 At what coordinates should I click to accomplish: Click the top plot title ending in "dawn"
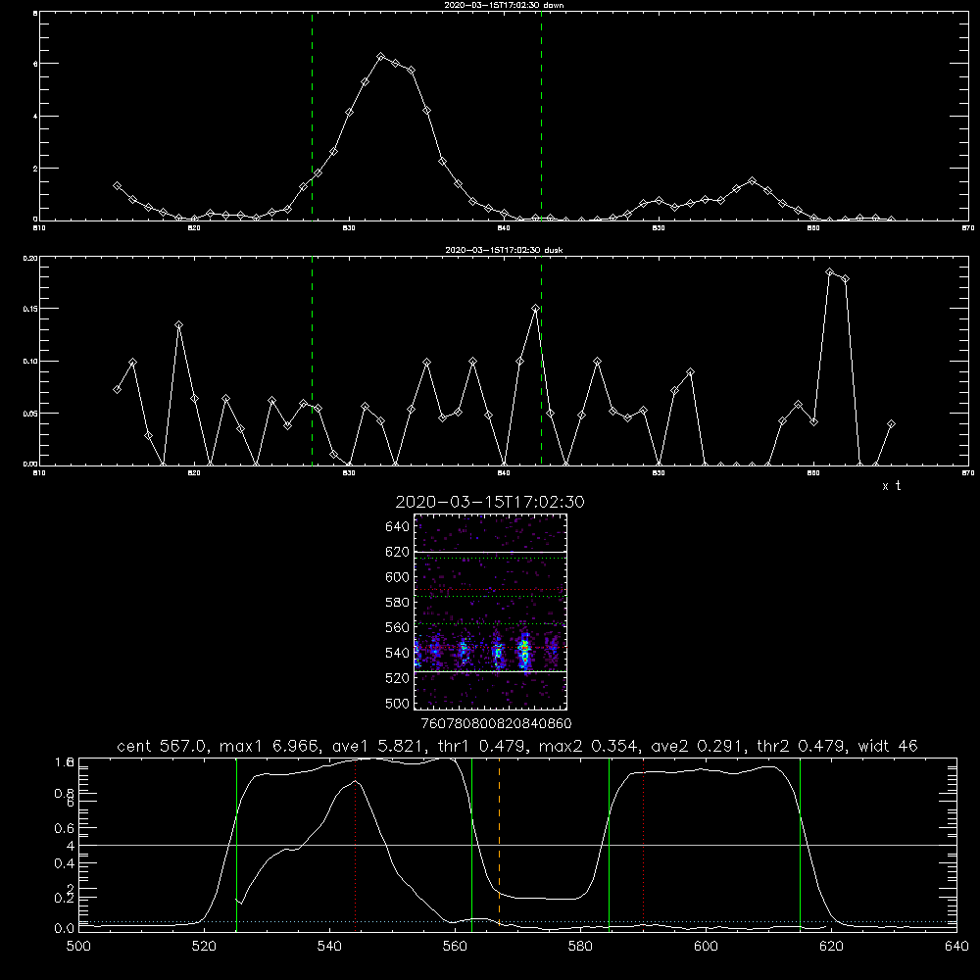click(504, 5)
